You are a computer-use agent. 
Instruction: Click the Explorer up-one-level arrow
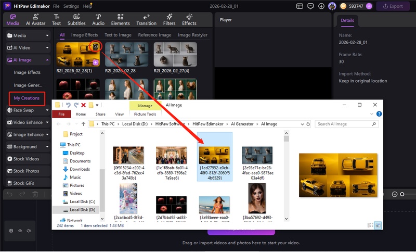tap(83, 124)
